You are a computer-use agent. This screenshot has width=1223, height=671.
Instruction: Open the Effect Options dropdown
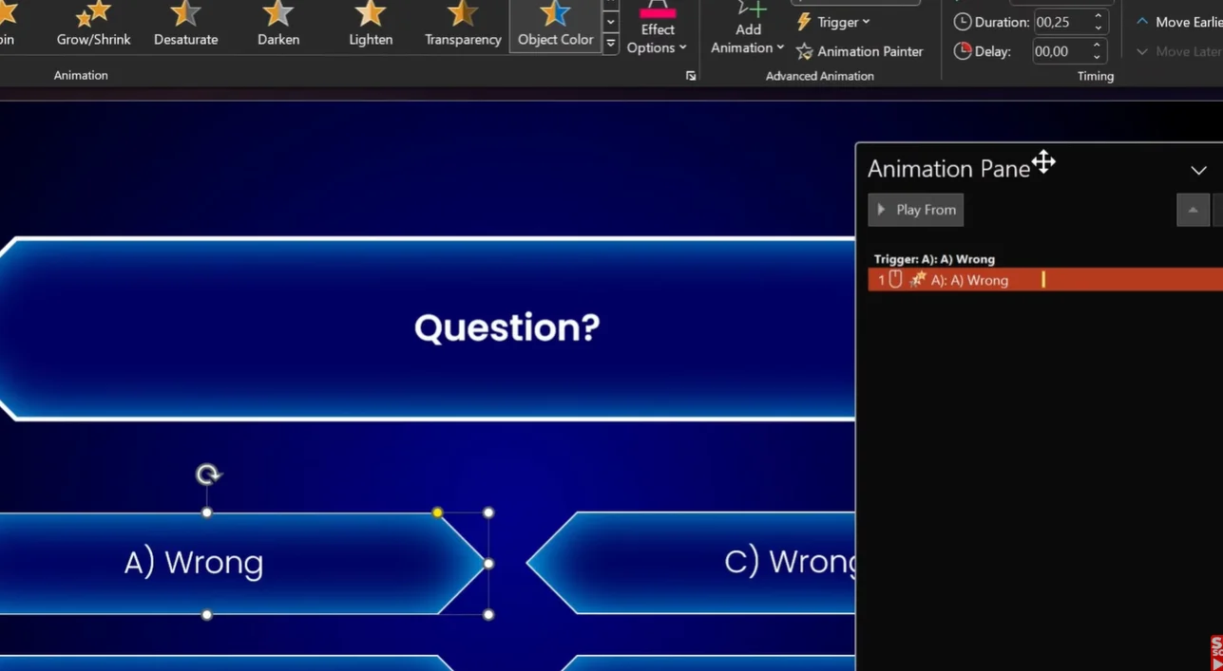click(x=657, y=30)
